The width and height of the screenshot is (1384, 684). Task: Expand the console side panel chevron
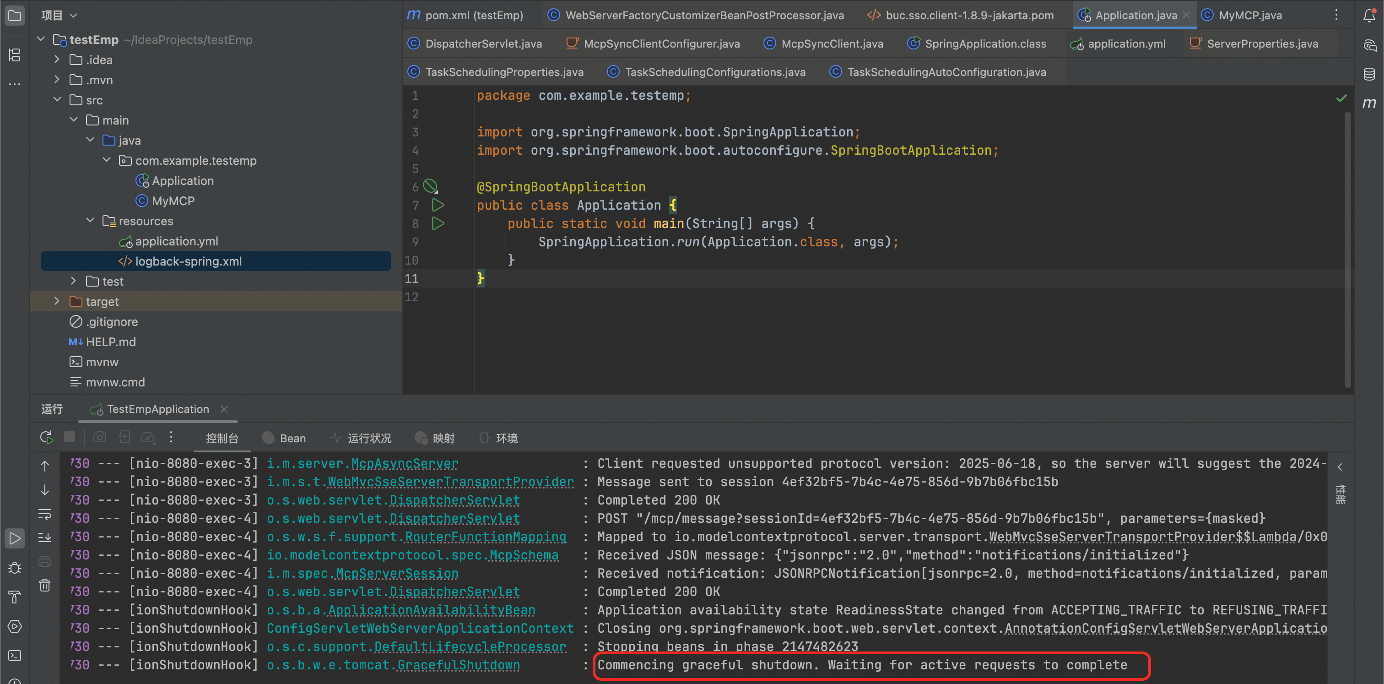coord(1340,467)
